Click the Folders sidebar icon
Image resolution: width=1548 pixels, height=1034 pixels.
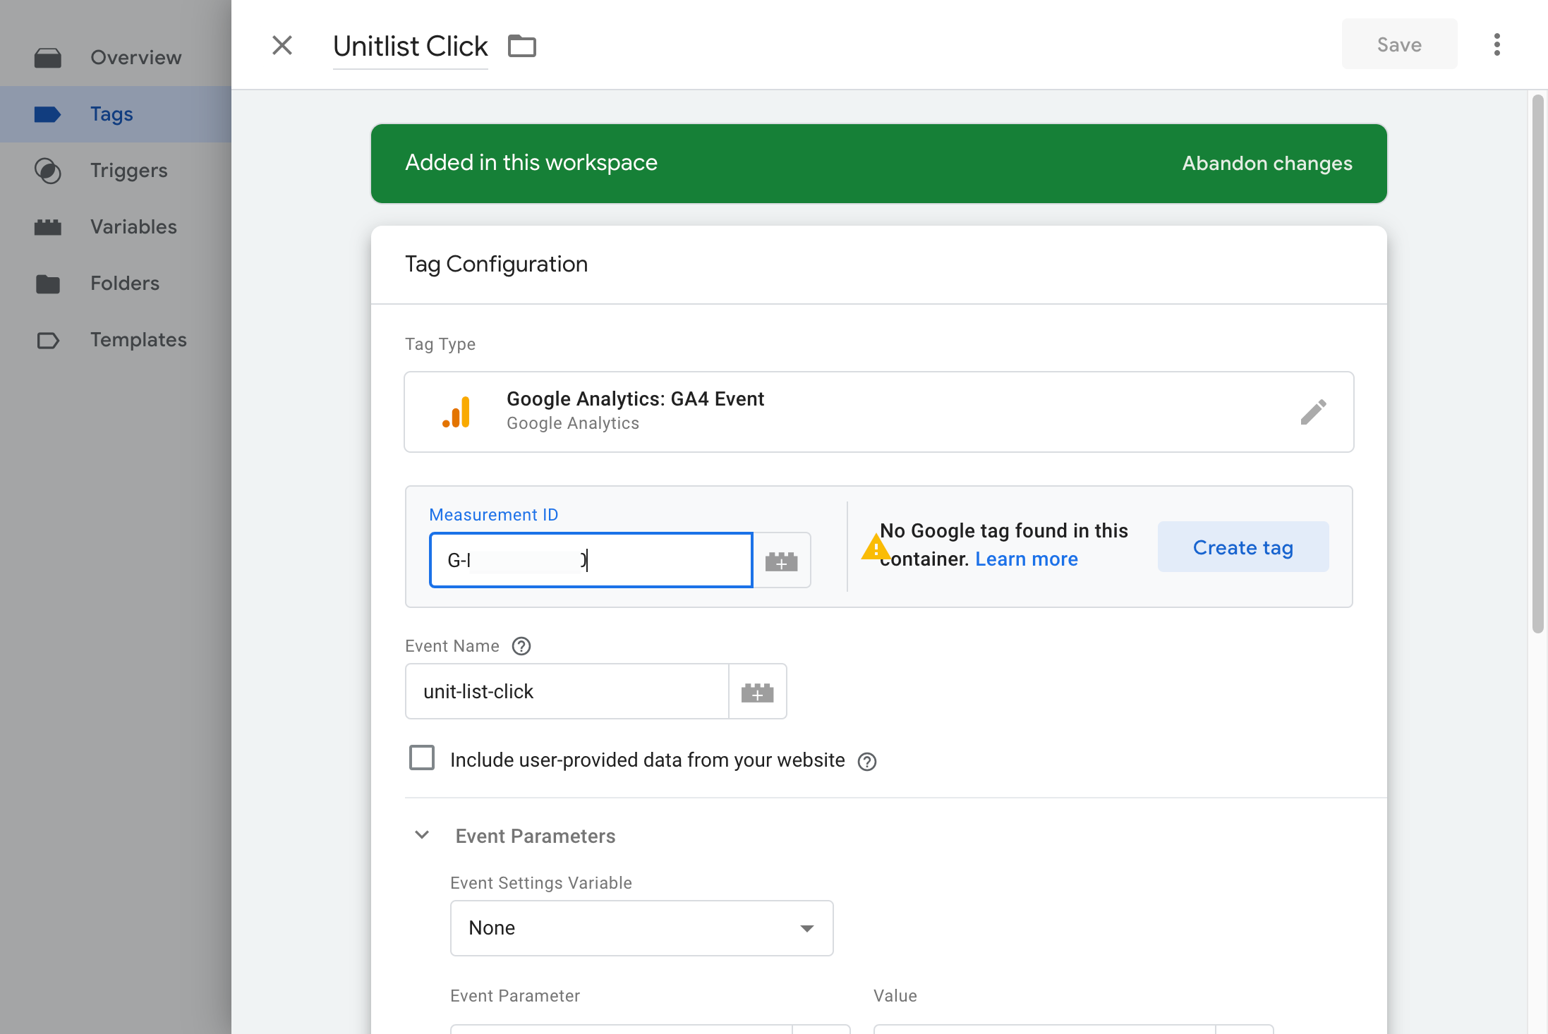click(x=48, y=284)
